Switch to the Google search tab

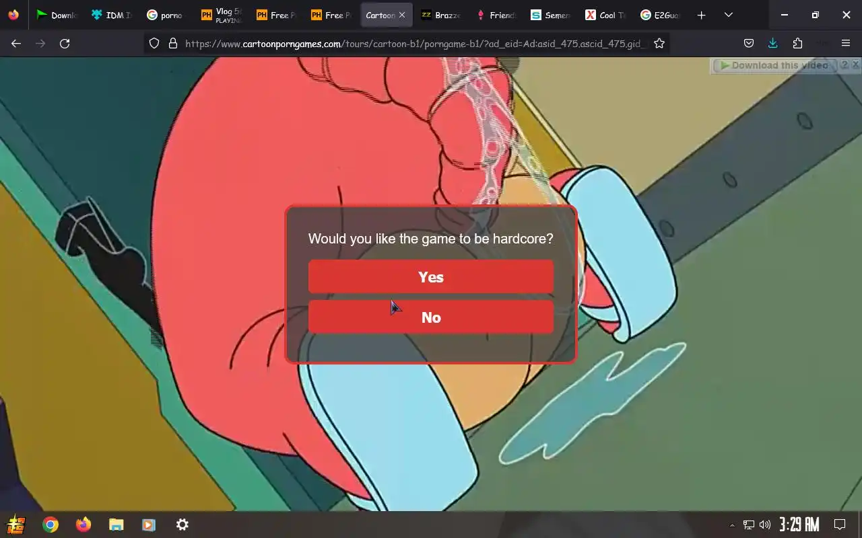pyautogui.click(x=166, y=15)
